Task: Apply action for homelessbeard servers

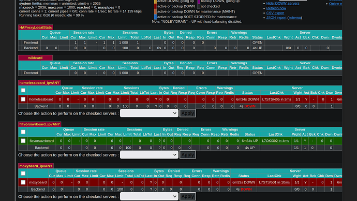Action: coord(188,113)
